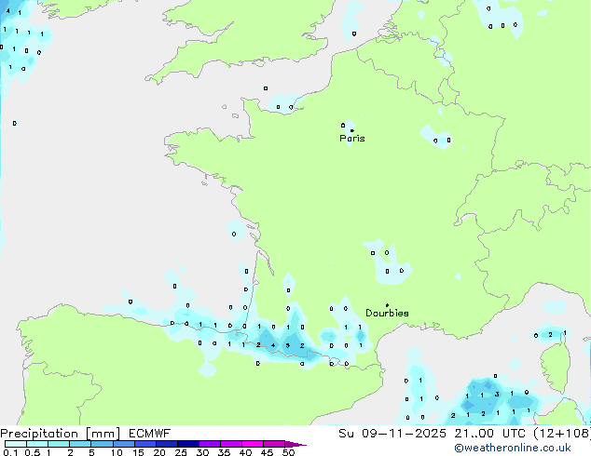Select the 35–40 mm legend color swatch
This screenshot has width=591, height=456.
click(231, 444)
